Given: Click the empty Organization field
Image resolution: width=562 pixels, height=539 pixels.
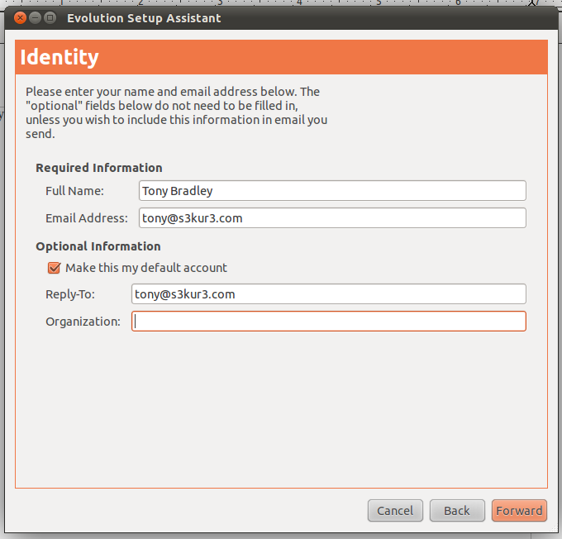Looking at the screenshot, I should click(x=329, y=322).
